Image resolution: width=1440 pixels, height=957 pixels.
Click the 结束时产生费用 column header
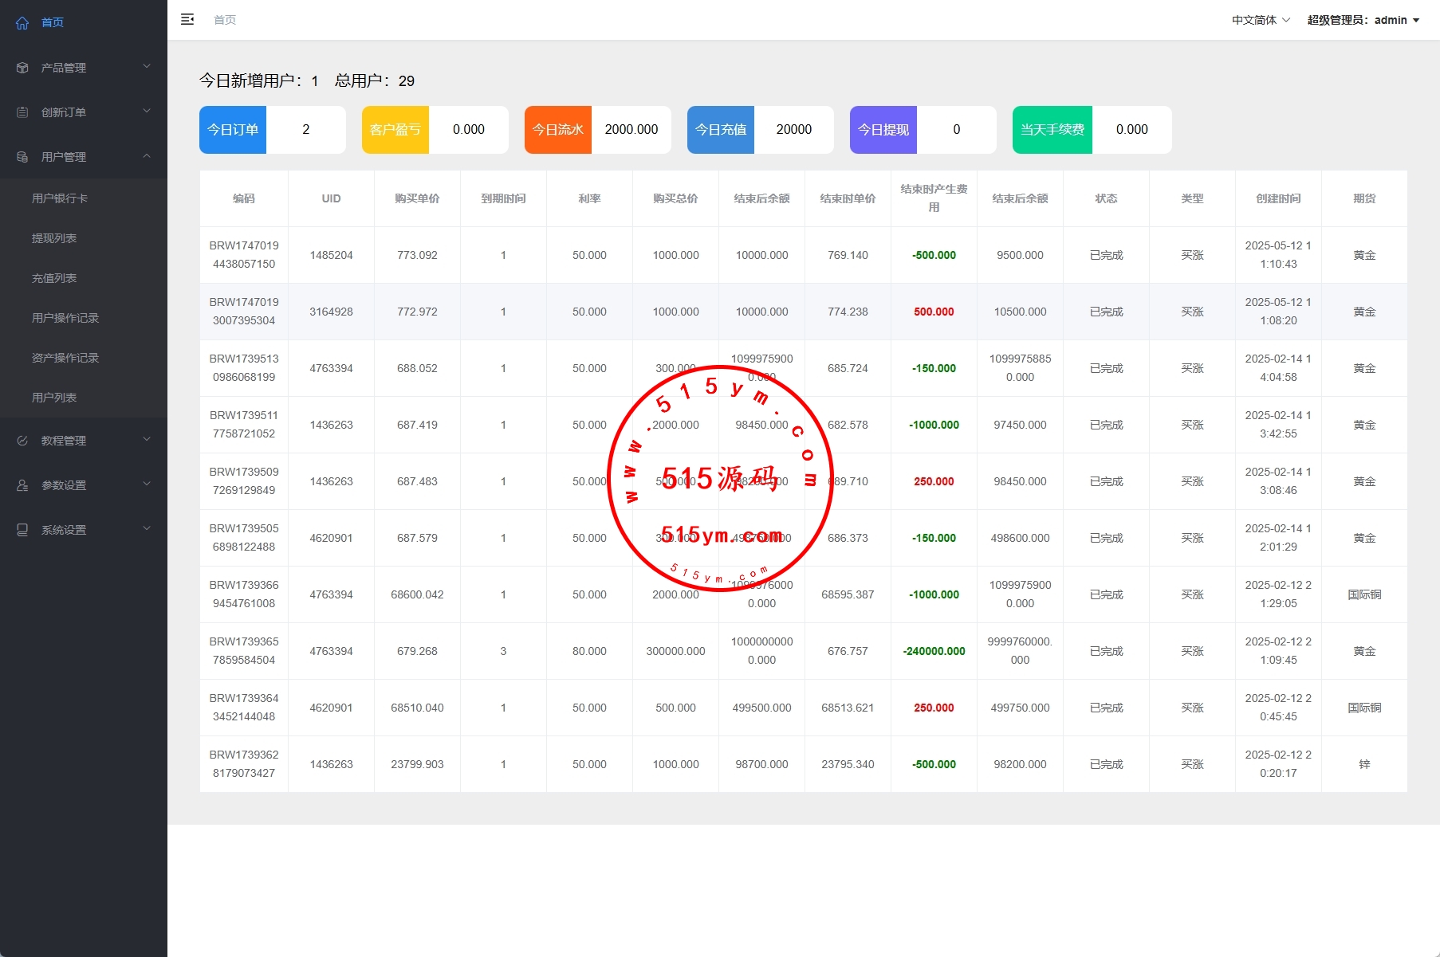934,198
